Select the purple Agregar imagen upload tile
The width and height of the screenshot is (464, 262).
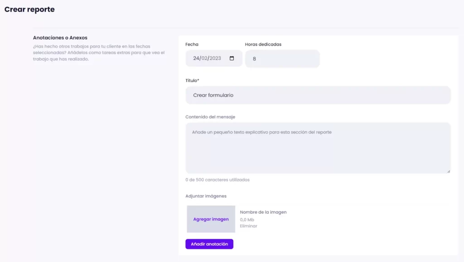coord(210,219)
